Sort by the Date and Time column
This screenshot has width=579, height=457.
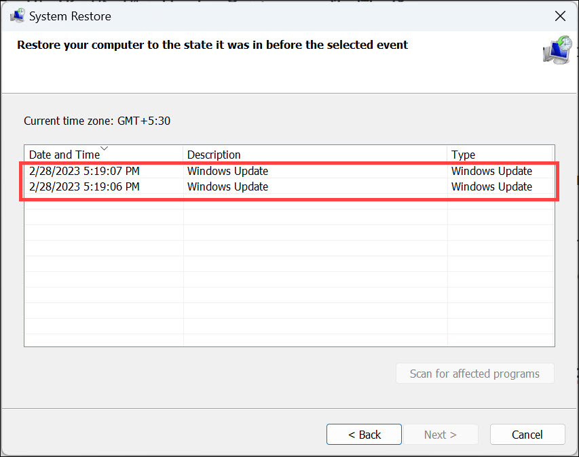pyautogui.click(x=64, y=155)
